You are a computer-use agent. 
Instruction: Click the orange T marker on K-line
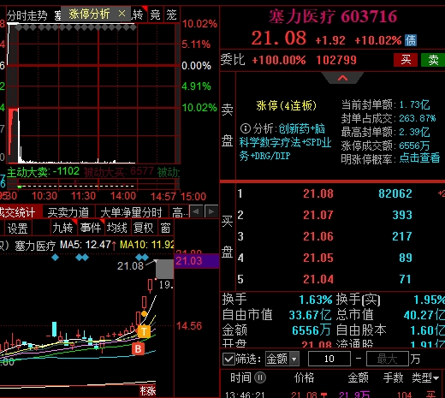(144, 332)
